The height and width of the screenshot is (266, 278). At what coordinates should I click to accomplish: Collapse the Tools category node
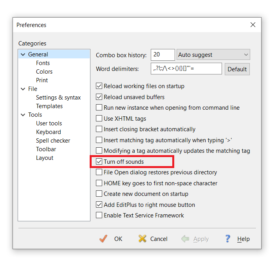(x=23, y=115)
